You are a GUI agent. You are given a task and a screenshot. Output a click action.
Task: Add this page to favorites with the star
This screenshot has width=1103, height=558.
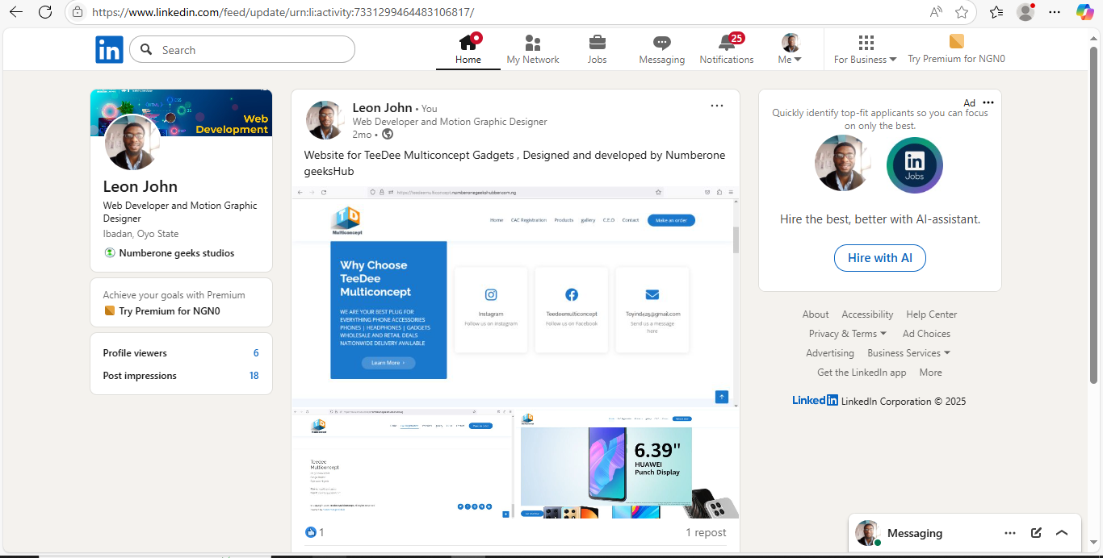(x=962, y=12)
